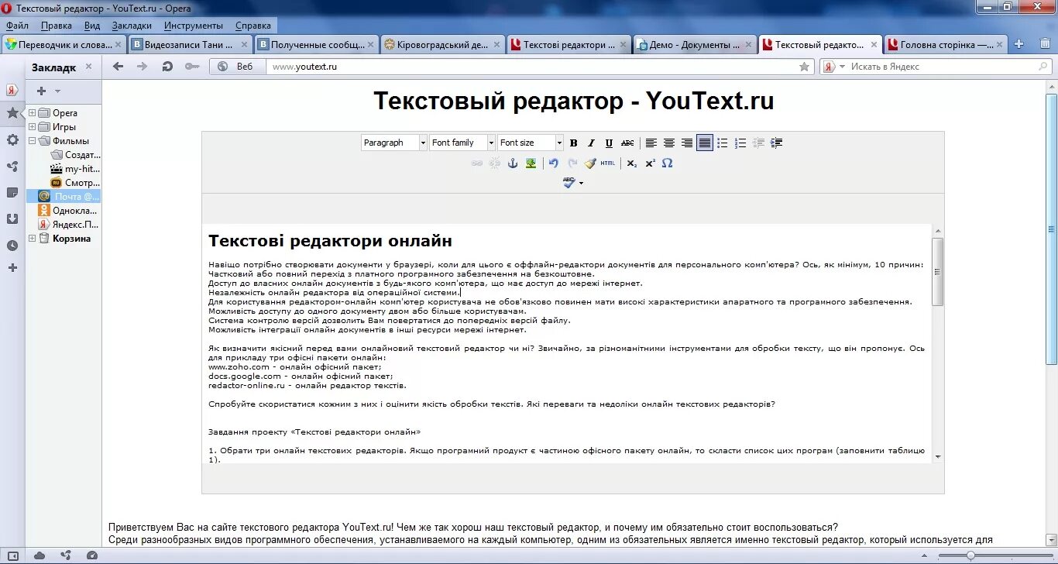
Task: Toggle bold formatting in editor toolbar
Action: click(574, 143)
